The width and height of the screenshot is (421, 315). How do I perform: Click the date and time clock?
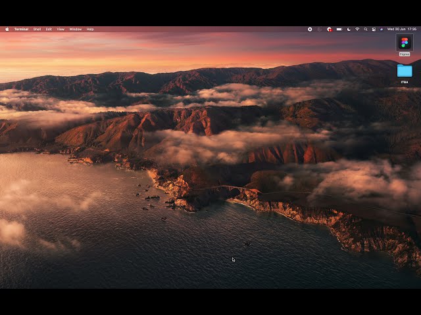pyautogui.click(x=402, y=29)
